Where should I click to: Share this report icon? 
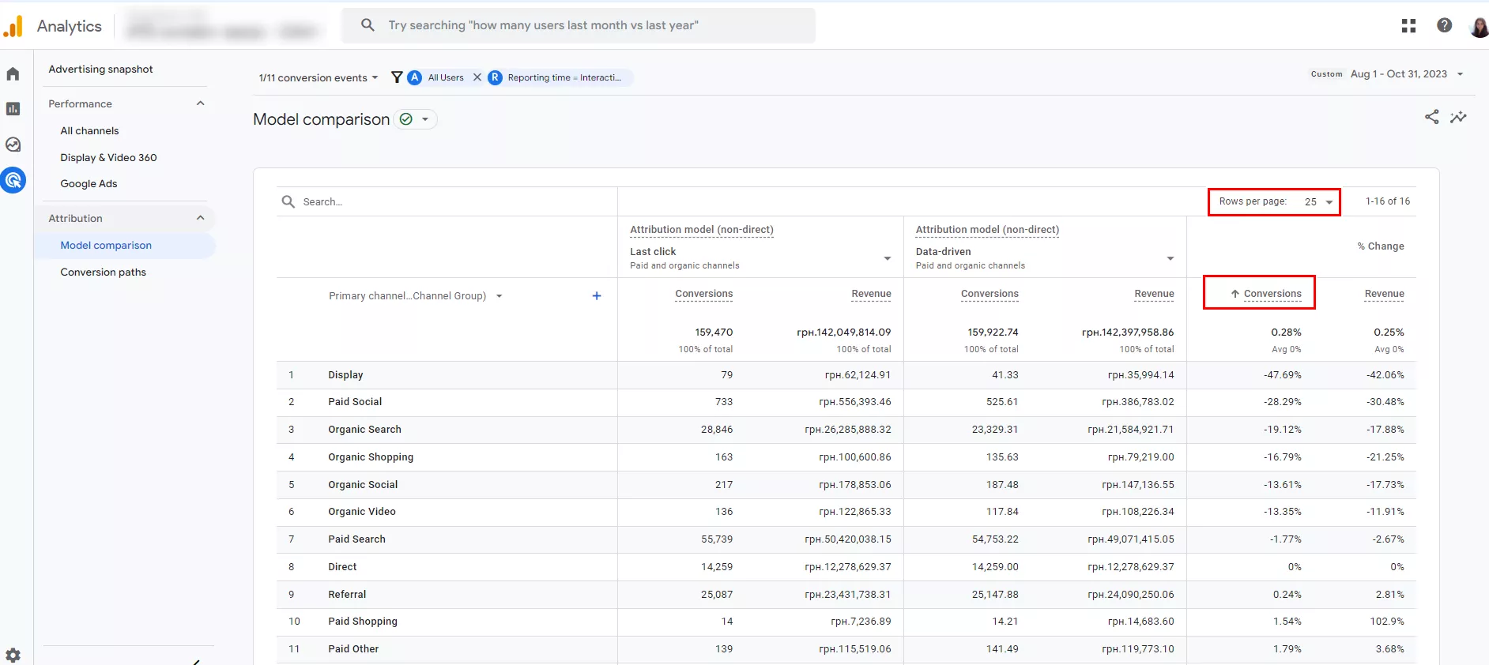[1431, 117]
